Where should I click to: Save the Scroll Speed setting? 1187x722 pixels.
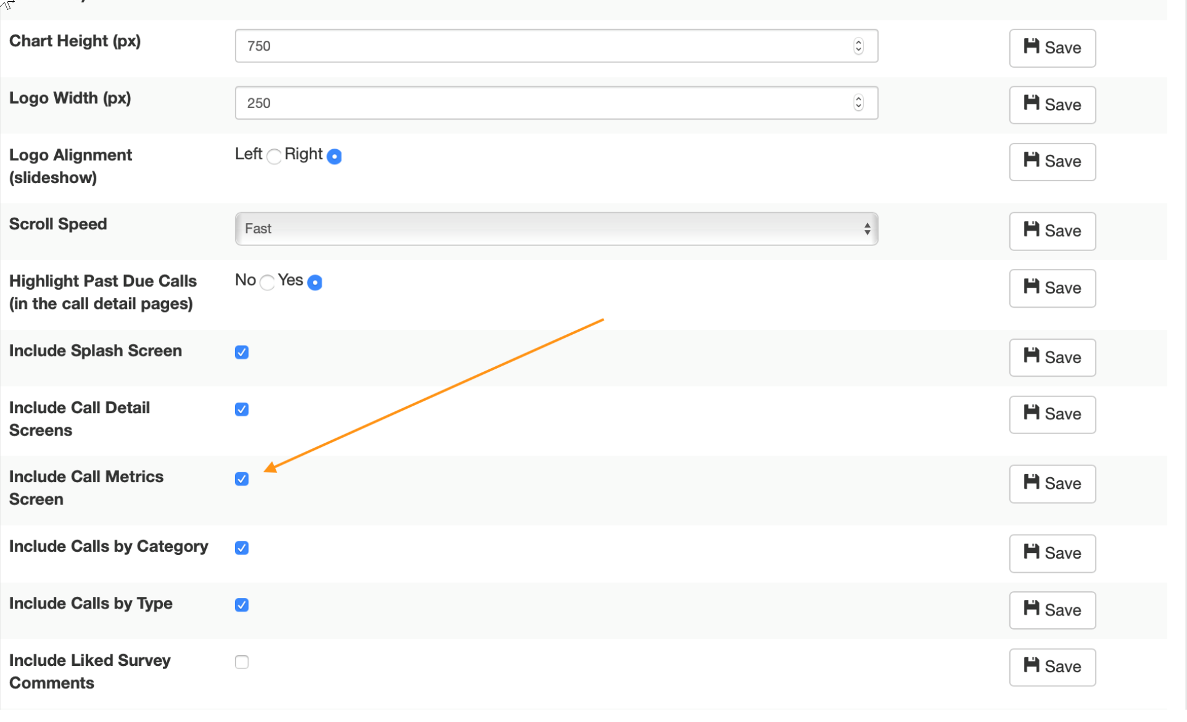pyautogui.click(x=1052, y=231)
